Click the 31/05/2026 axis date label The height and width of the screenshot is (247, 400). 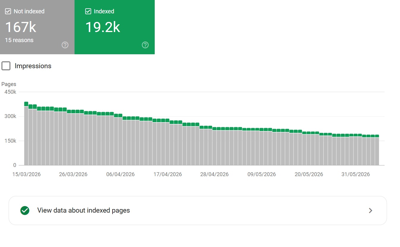[x=356, y=174]
